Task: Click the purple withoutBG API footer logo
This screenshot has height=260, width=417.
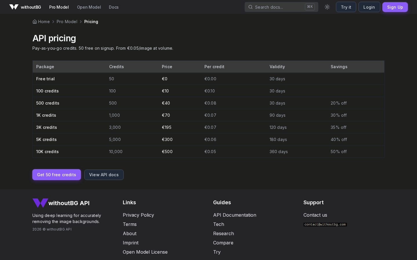Action: click(40, 203)
